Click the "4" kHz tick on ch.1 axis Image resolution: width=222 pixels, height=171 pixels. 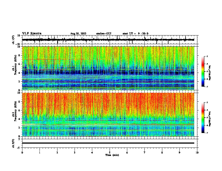(x=20, y=73)
